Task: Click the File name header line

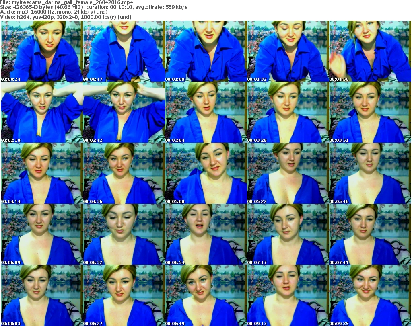Action: [66, 2]
